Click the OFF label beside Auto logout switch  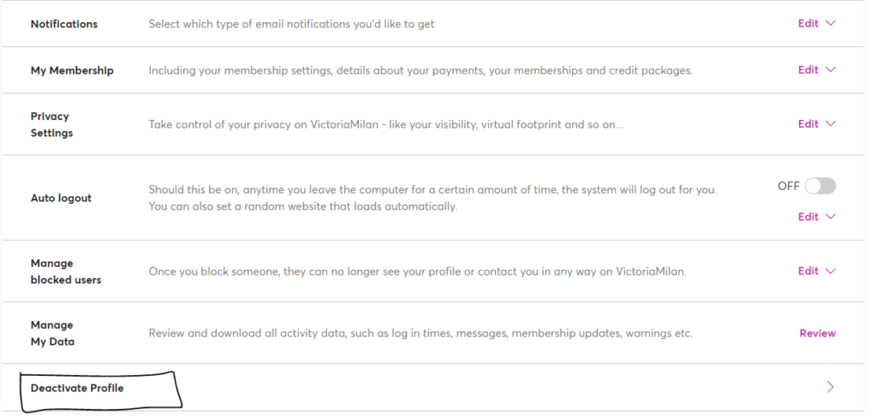(x=789, y=187)
